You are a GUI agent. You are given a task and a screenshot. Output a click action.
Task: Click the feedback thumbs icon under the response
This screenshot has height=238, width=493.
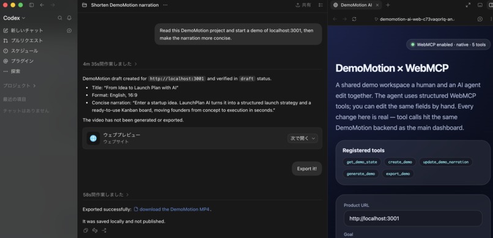pyautogui.click(x=95, y=231)
